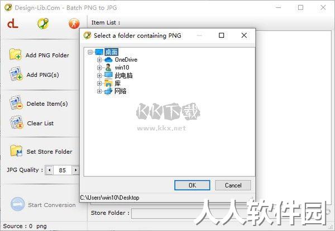The height and width of the screenshot is (231, 335).
Task: Click the 网络 network icon
Action: pyautogui.click(x=108, y=91)
